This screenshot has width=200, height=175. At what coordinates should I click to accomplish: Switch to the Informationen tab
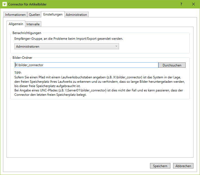(15, 15)
